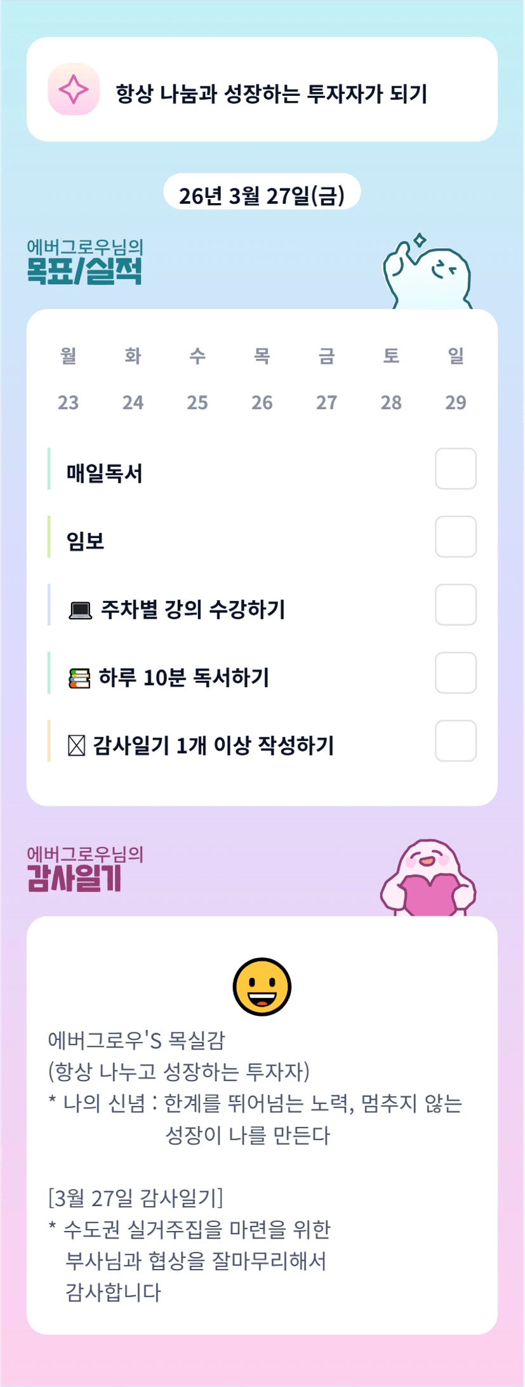Tick the 감사일기 1개 이상 작성하기 checkbox
This screenshot has height=1387, width=525.
tap(455, 740)
